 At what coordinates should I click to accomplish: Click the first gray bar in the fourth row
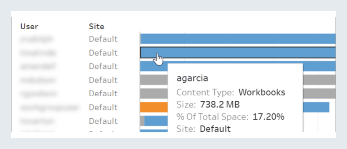tap(154, 80)
